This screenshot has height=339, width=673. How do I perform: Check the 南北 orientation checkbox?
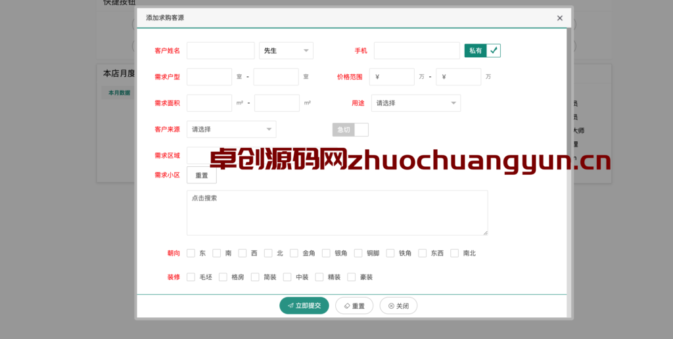click(455, 253)
